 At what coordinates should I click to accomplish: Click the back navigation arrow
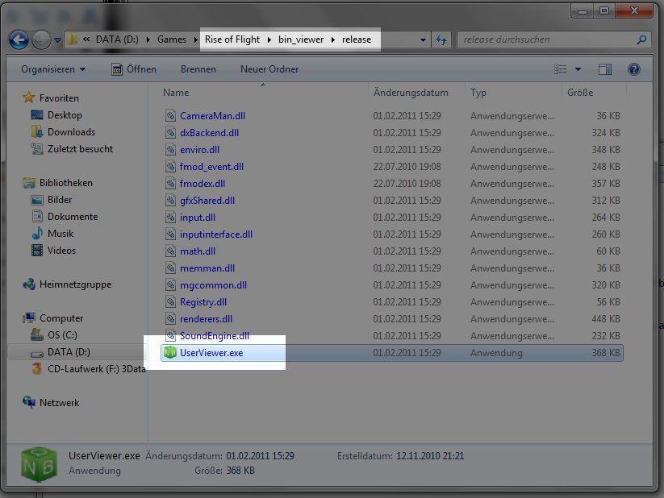click(x=18, y=39)
